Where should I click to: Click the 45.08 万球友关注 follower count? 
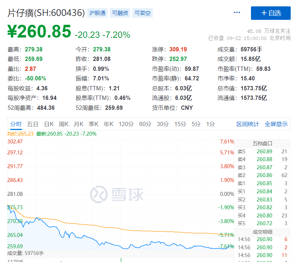pyautogui.click(x=269, y=31)
